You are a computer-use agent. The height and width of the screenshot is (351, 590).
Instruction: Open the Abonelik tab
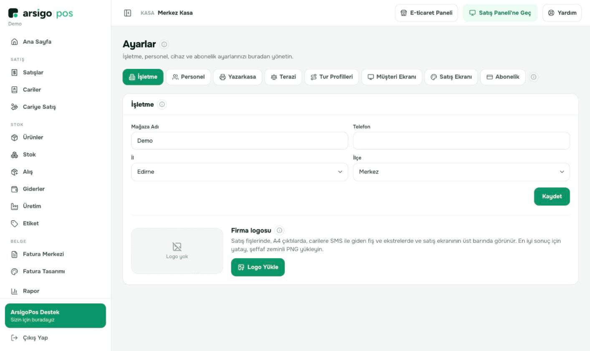click(503, 77)
